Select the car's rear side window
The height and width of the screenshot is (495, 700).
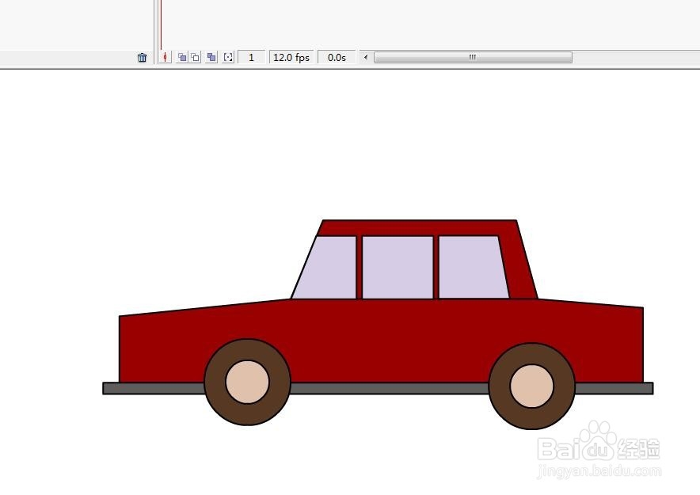tap(472, 268)
